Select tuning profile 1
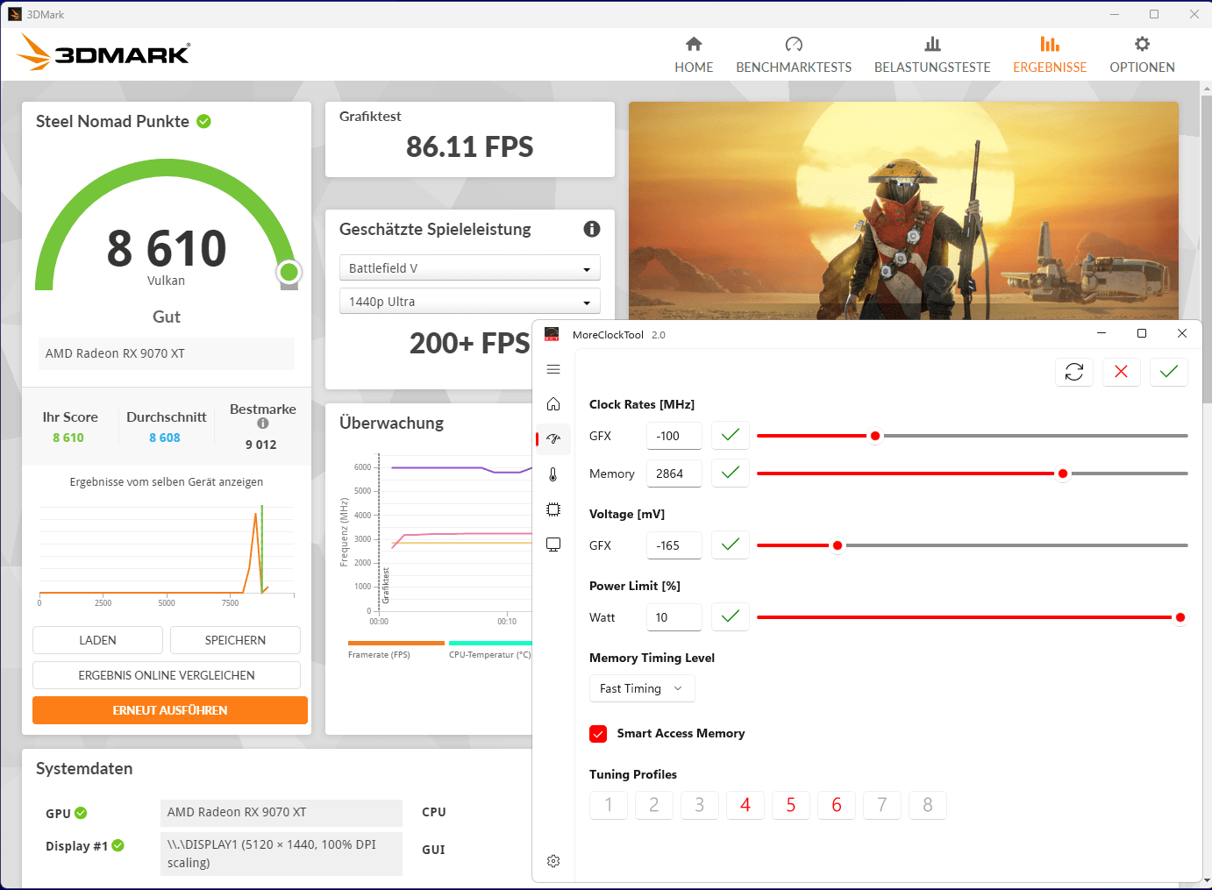Image resolution: width=1212 pixels, height=890 pixels. 609,805
